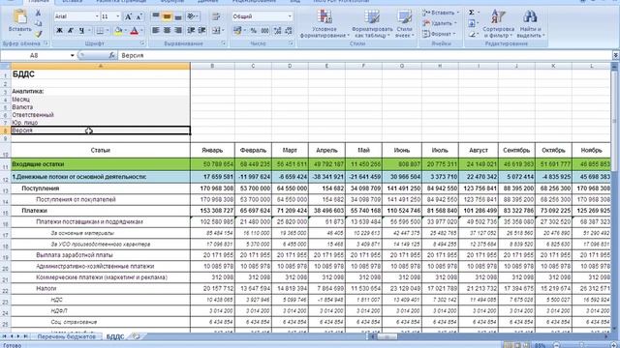Apply the accounting number format icon
The width and height of the screenshot is (620, 348).
(237, 30)
